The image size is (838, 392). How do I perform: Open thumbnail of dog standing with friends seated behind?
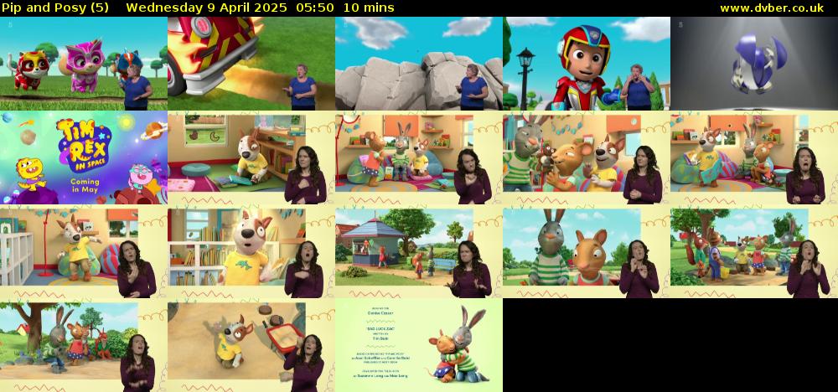[754, 157]
